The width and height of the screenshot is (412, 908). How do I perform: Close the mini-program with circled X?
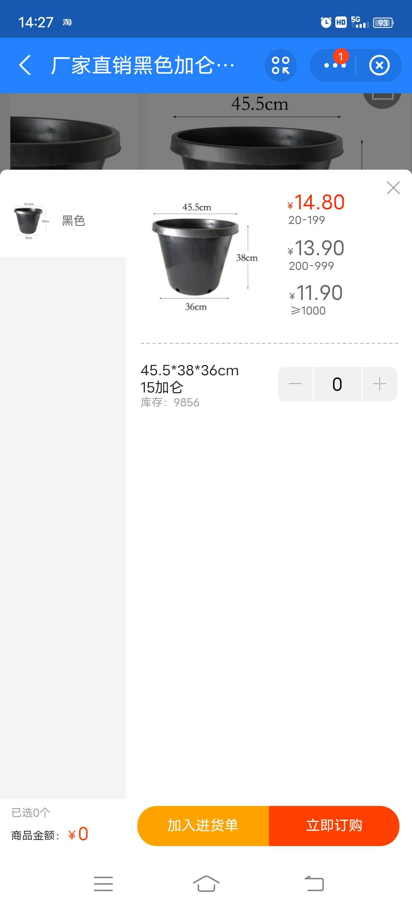(x=379, y=65)
